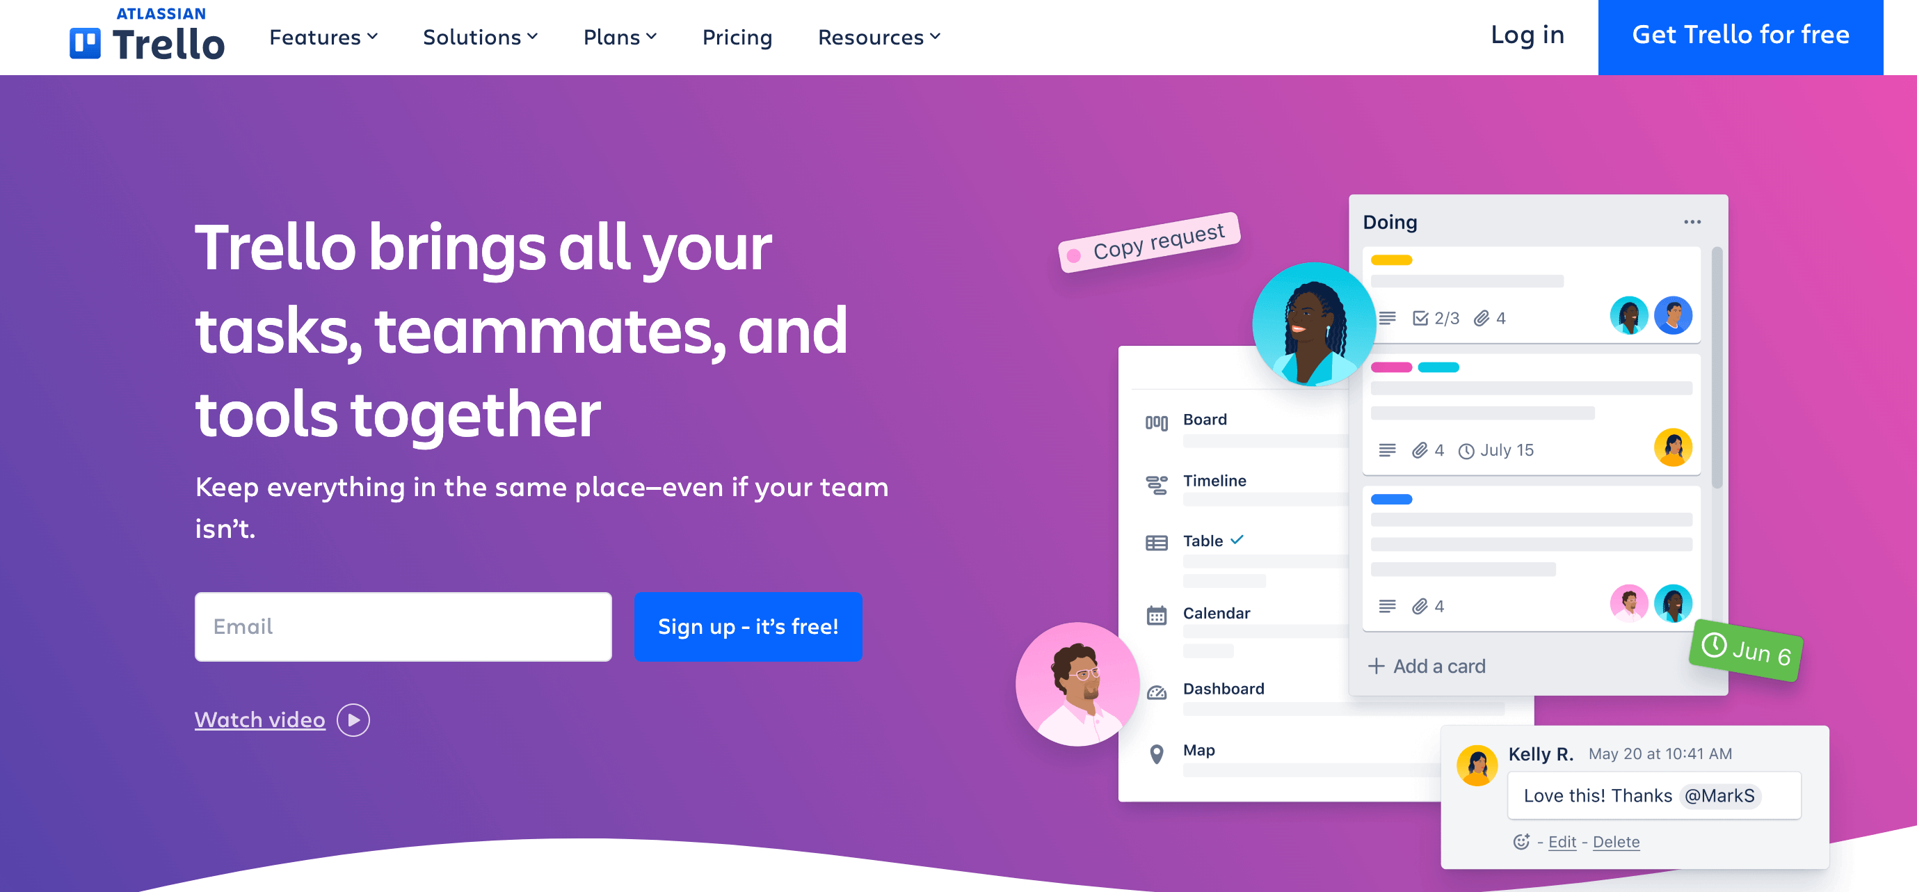The image size is (1917, 892).
Task: Click the checklist icon on Doing card
Action: click(x=1420, y=318)
